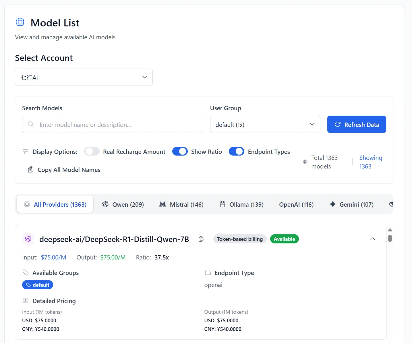Click the green Available status badge
The width and height of the screenshot is (412, 343).
[x=284, y=239]
